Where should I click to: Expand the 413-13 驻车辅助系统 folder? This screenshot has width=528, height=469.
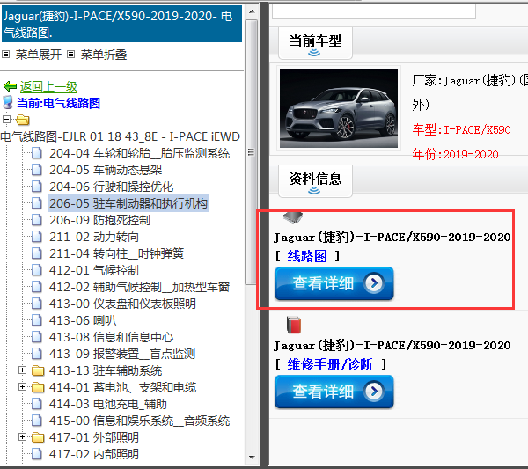click(22, 370)
